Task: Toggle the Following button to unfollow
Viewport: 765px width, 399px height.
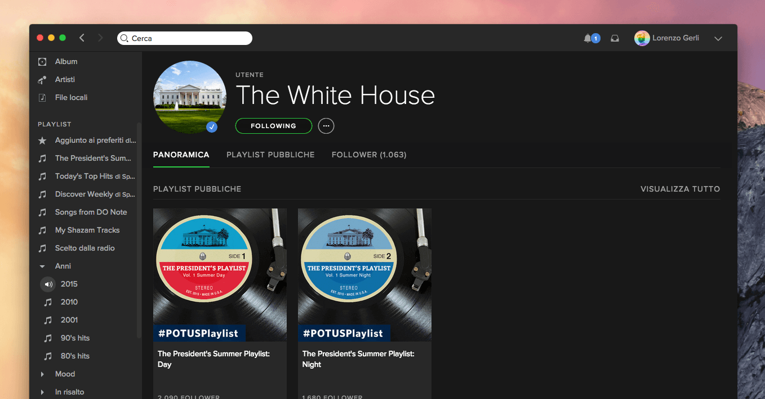Action: 273,126
